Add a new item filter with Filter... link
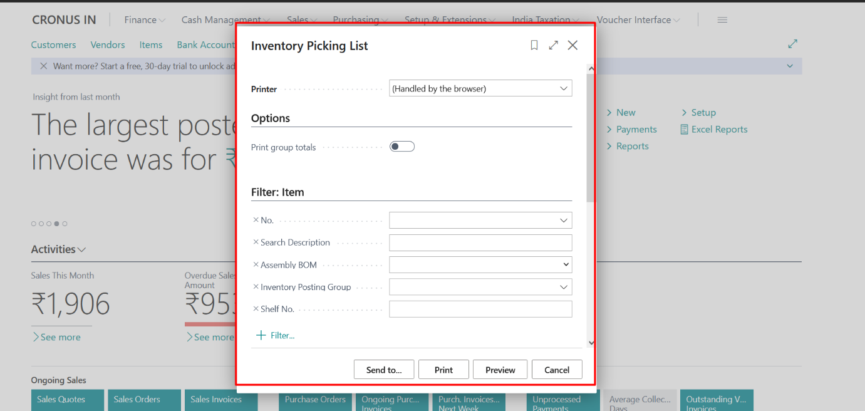The height and width of the screenshot is (411, 865). tap(275, 335)
